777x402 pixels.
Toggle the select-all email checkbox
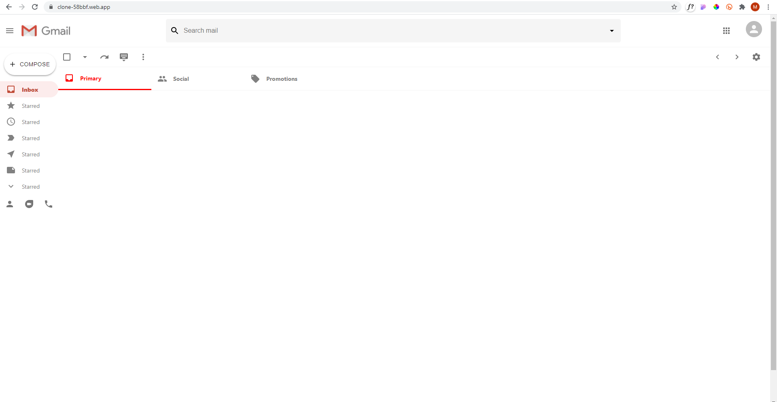click(67, 57)
